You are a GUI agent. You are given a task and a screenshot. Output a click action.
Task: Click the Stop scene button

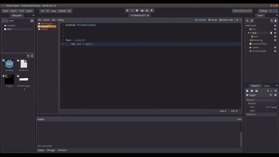coord(137,10)
